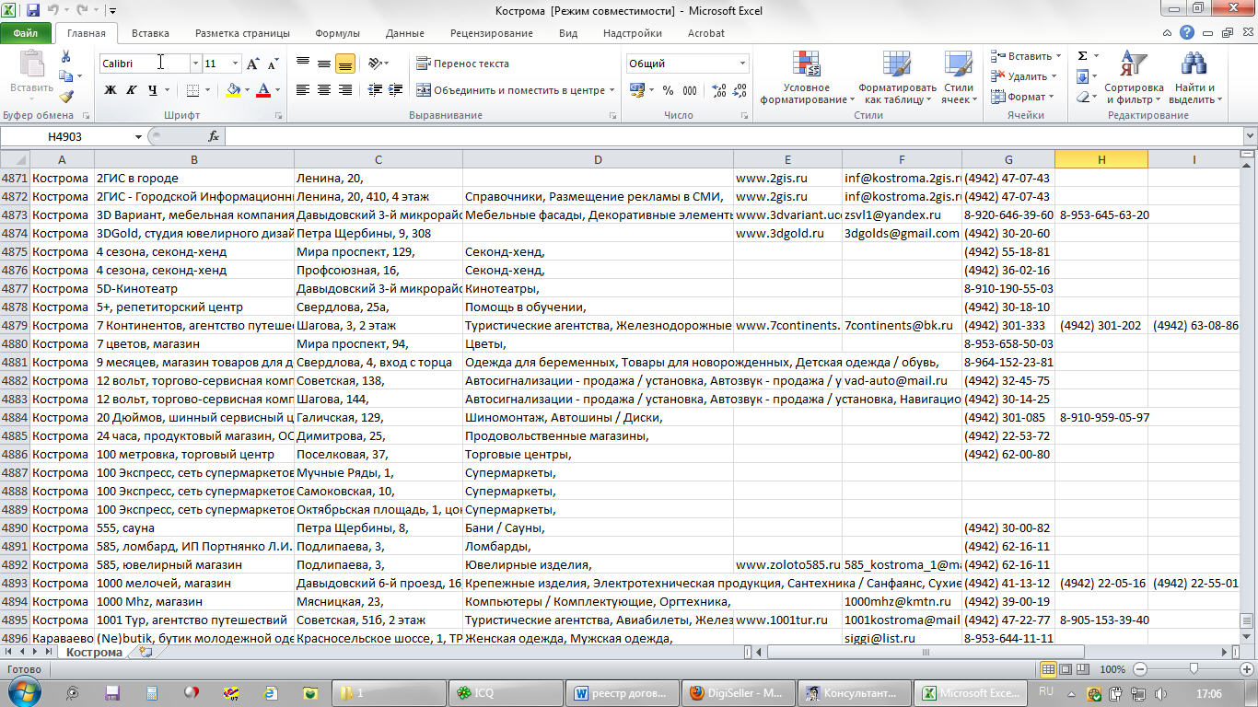The image size is (1258, 707).
Task: Copy selection using the Copy icon
Action: tap(66, 77)
